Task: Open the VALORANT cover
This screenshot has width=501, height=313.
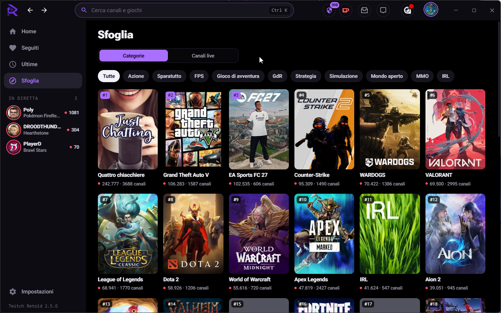Action: [x=455, y=129]
